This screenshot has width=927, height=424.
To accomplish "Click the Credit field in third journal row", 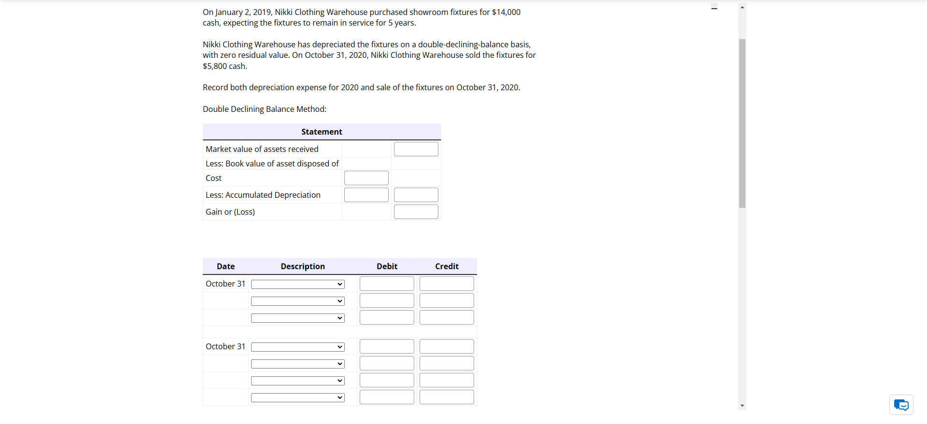I will (x=447, y=317).
